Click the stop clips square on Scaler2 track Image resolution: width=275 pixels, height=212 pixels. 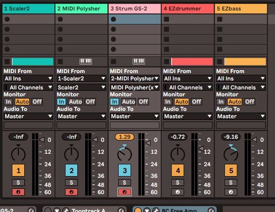click(x=7, y=61)
